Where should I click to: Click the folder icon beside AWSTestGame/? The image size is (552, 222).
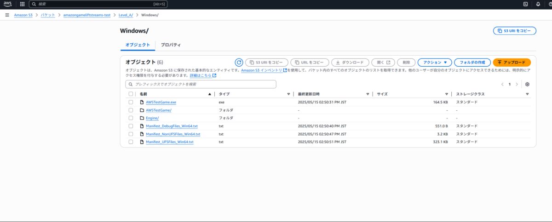coord(142,110)
